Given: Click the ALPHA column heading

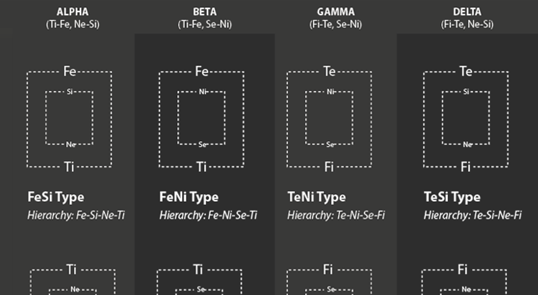Looking at the screenshot, I should click(x=73, y=11).
